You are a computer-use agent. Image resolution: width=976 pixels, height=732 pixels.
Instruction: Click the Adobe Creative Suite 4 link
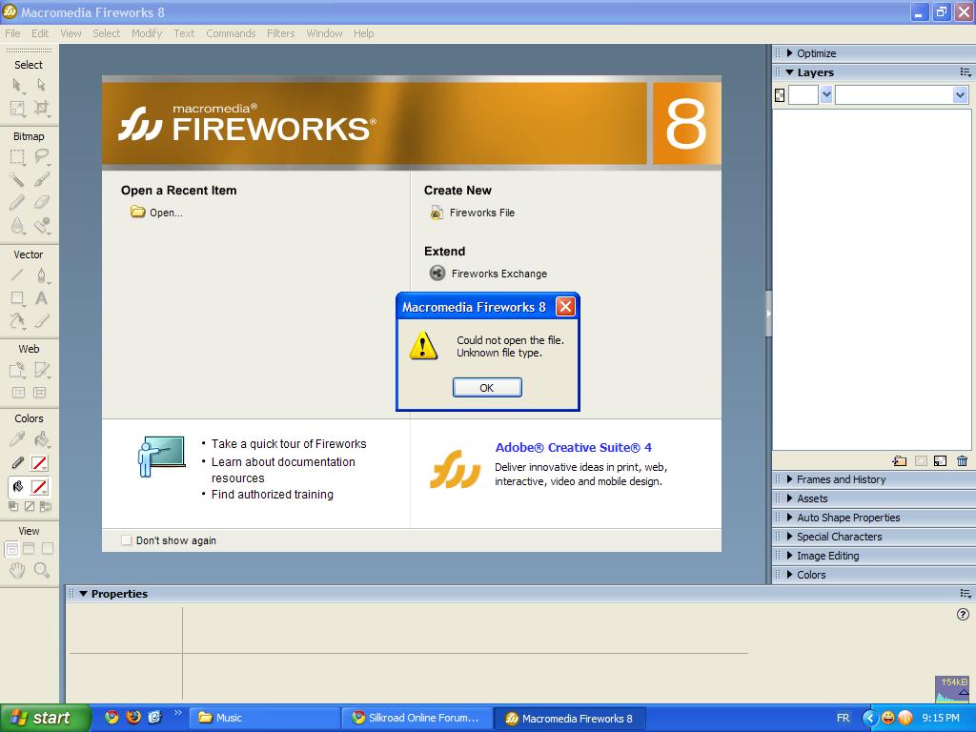(x=573, y=448)
